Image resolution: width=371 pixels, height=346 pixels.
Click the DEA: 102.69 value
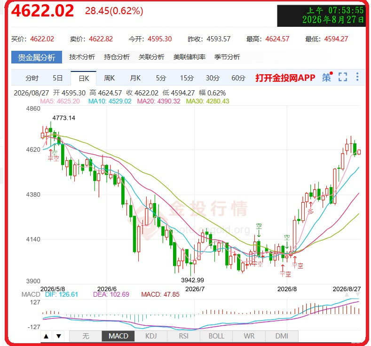pos(111,294)
